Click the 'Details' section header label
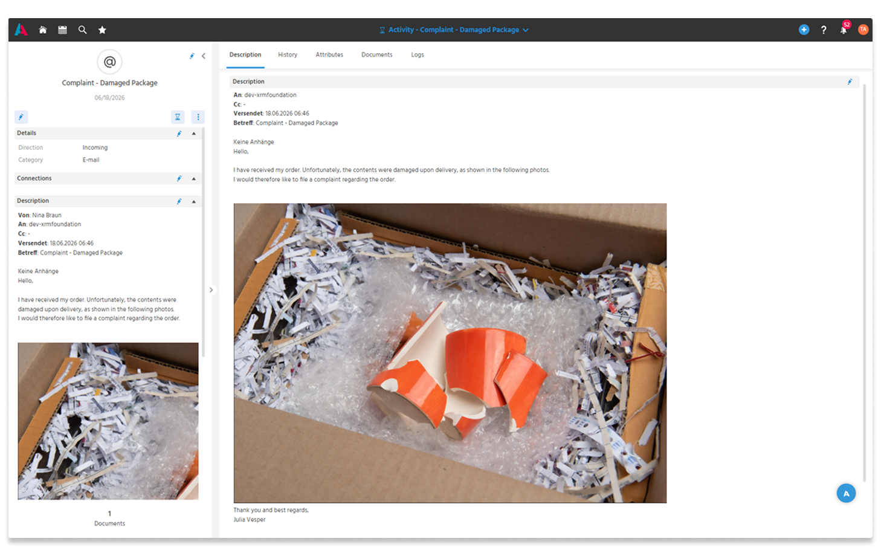 pyautogui.click(x=27, y=133)
